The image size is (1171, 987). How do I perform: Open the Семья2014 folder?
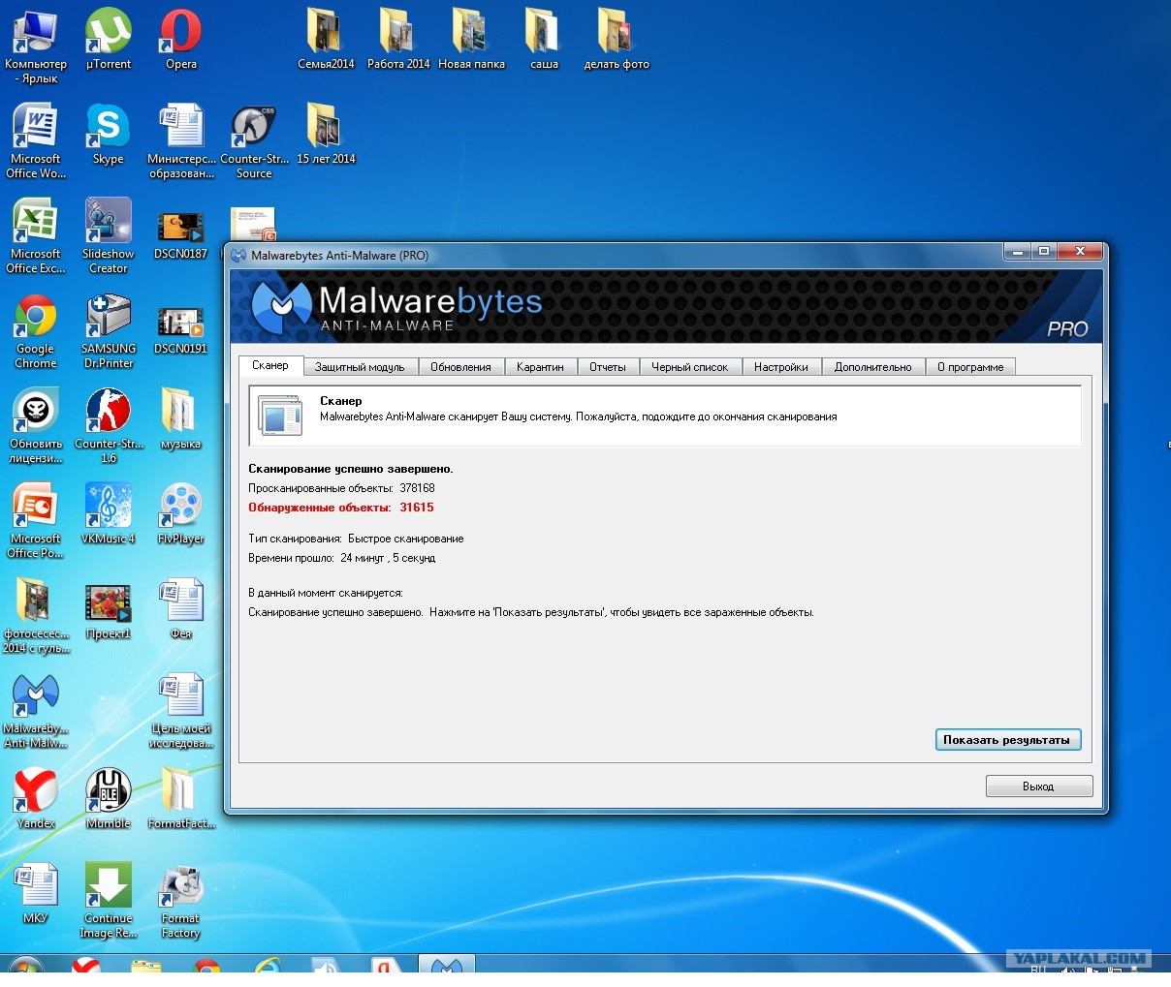tap(326, 39)
